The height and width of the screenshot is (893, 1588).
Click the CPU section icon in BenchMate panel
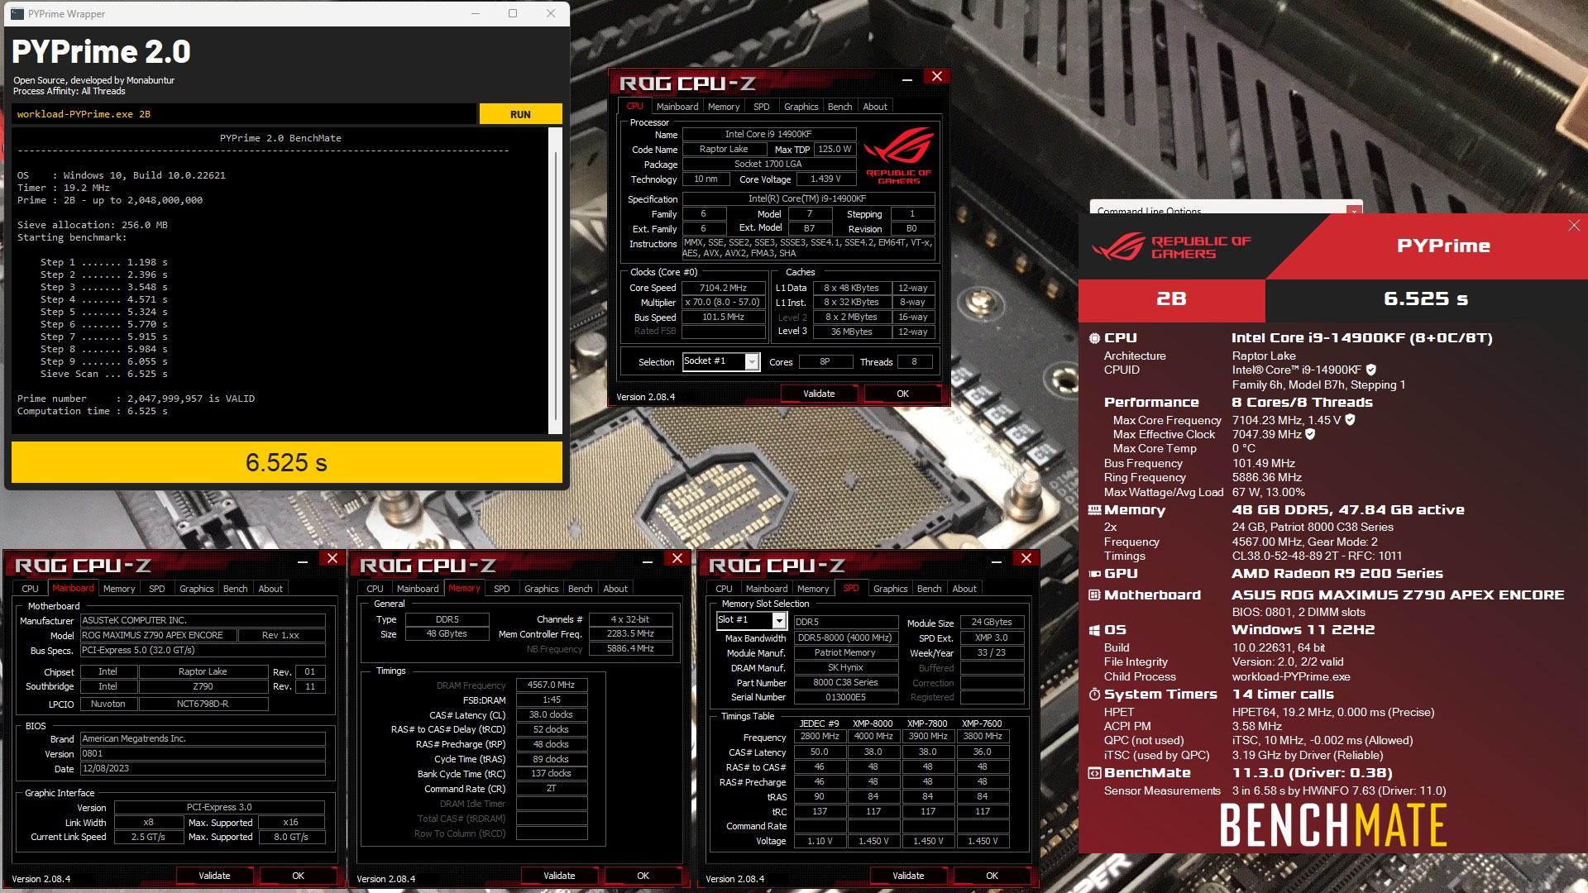(1094, 338)
